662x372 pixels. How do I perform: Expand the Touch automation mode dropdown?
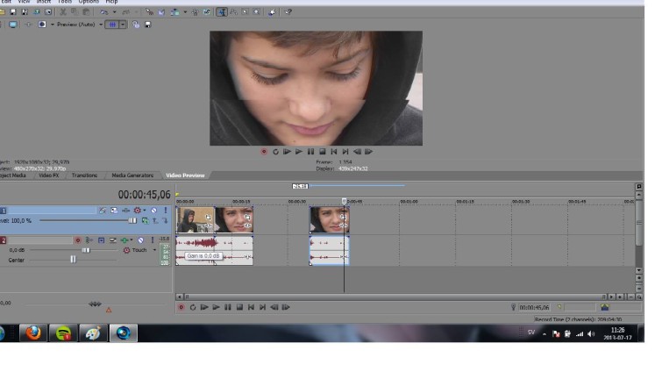(155, 250)
